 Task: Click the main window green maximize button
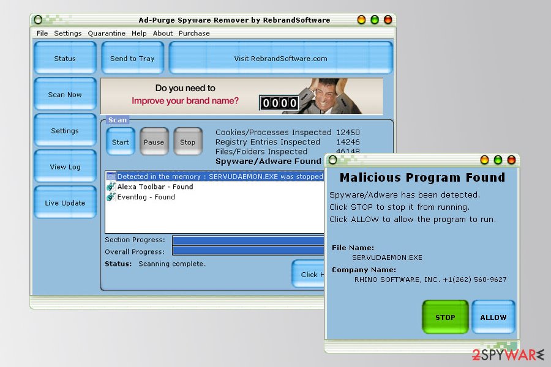pyautogui.click(x=375, y=20)
